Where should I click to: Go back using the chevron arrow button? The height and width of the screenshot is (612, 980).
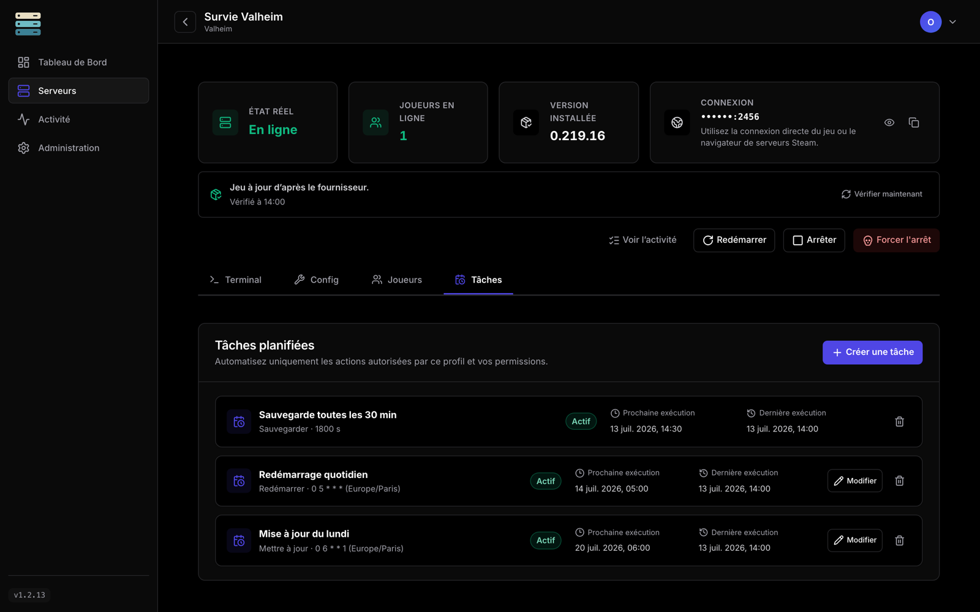(x=185, y=22)
